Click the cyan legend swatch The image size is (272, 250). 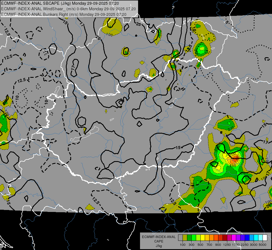coord(256,237)
